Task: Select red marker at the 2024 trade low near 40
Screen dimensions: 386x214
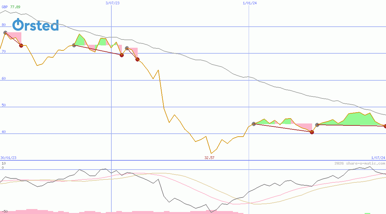Action: tap(312, 132)
